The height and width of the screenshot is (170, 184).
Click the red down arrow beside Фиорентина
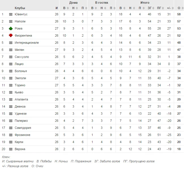[11, 36]
